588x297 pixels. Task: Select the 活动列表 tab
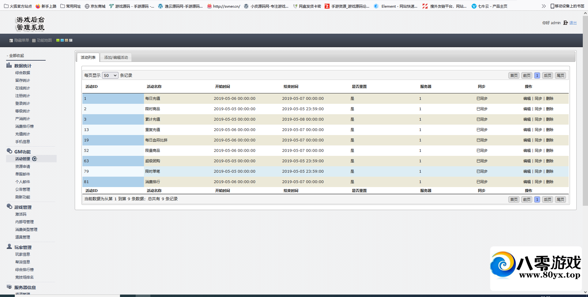pyautogui.click(x=88, y=58)
